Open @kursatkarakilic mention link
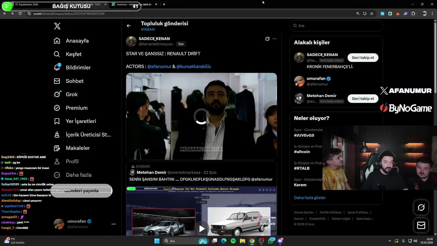Screen dimensions: 437x246 pyautogui.click(x=194, y=66)
